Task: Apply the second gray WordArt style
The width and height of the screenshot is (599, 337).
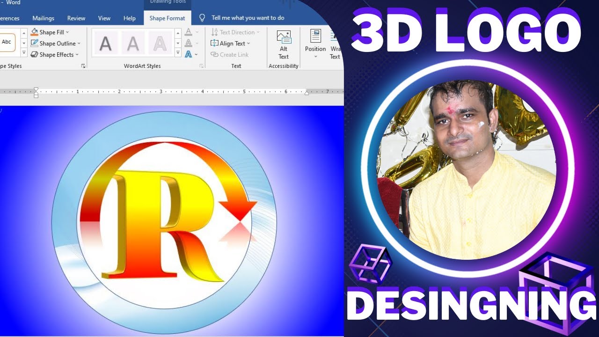Action: pos(133,44)
